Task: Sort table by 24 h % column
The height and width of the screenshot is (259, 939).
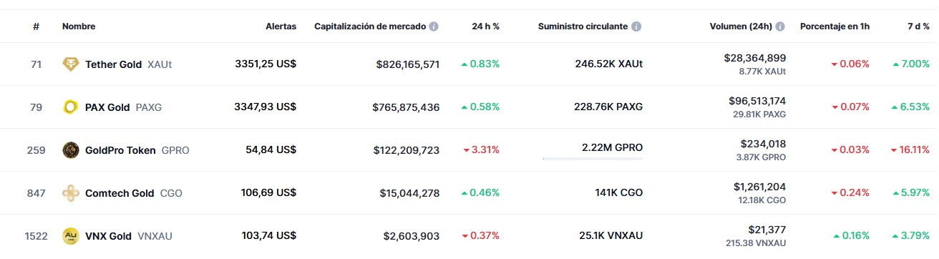Action: pyautogui.click(x=485, y=26)
